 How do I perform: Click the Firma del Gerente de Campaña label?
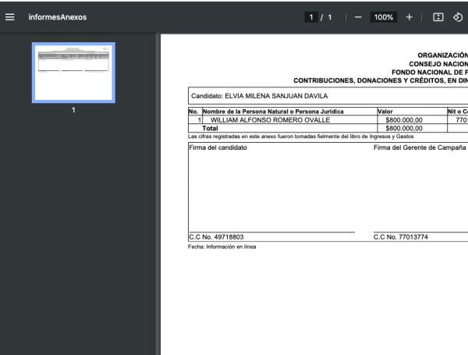coord(420,147)
